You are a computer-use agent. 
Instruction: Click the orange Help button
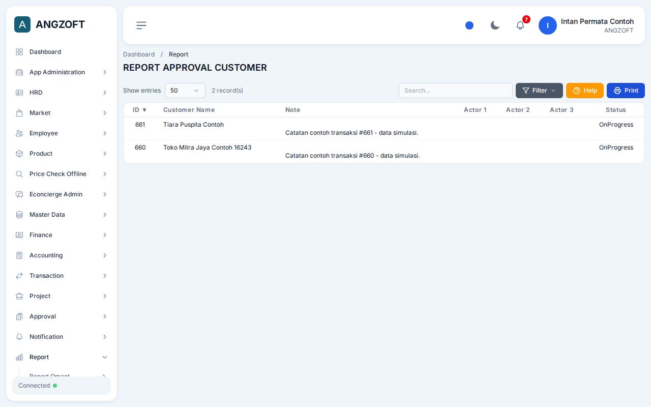point(585,91)
